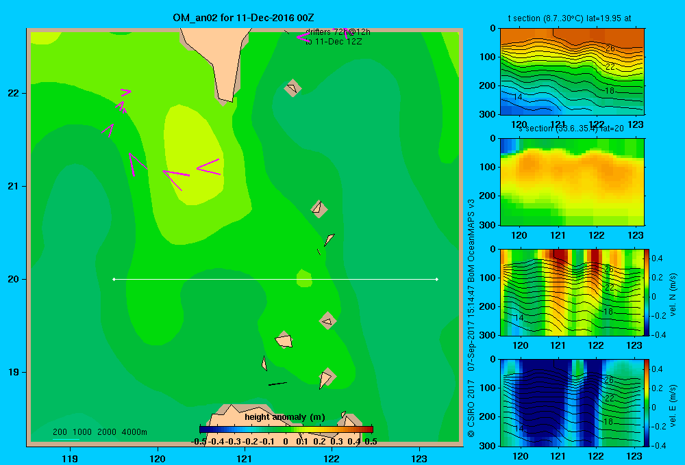Open the salinity section panel
The width and height of the screenshot is (685, 465).
coord(572,182)
